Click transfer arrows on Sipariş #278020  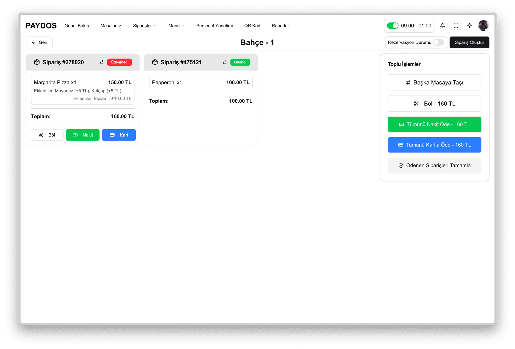click(101, 62)
